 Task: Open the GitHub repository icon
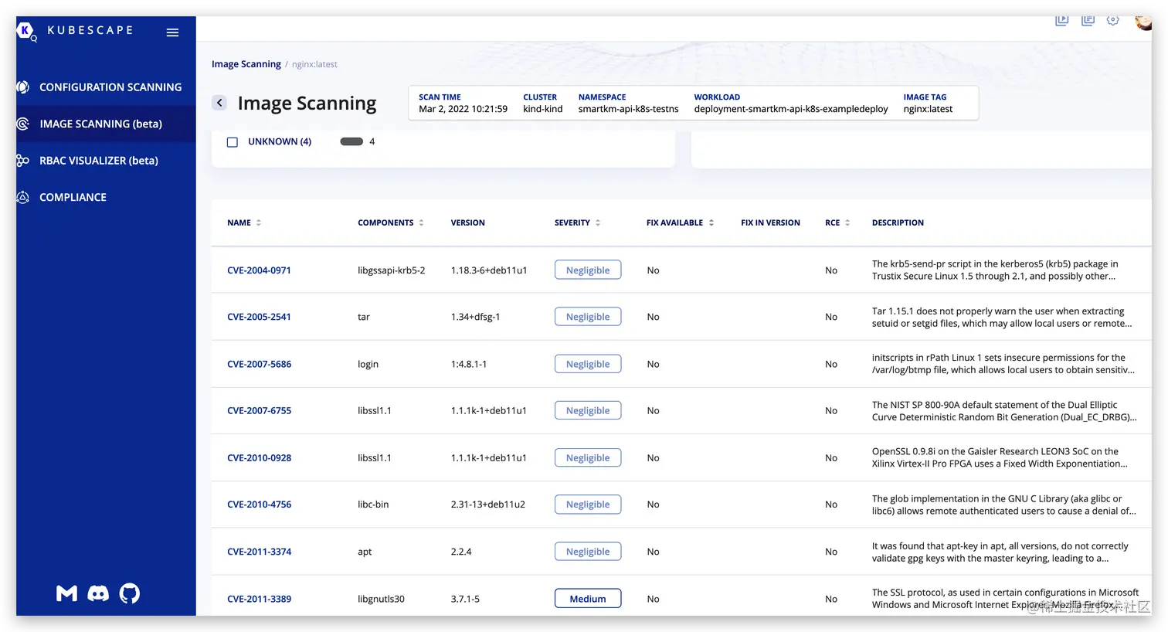point(130,593)
